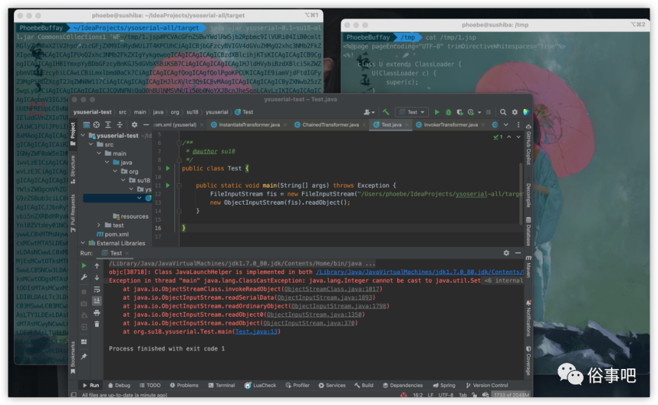Open Search Everywhere magnifier icon
Viewport: 658px width, 405px height.
pos(503,112)
